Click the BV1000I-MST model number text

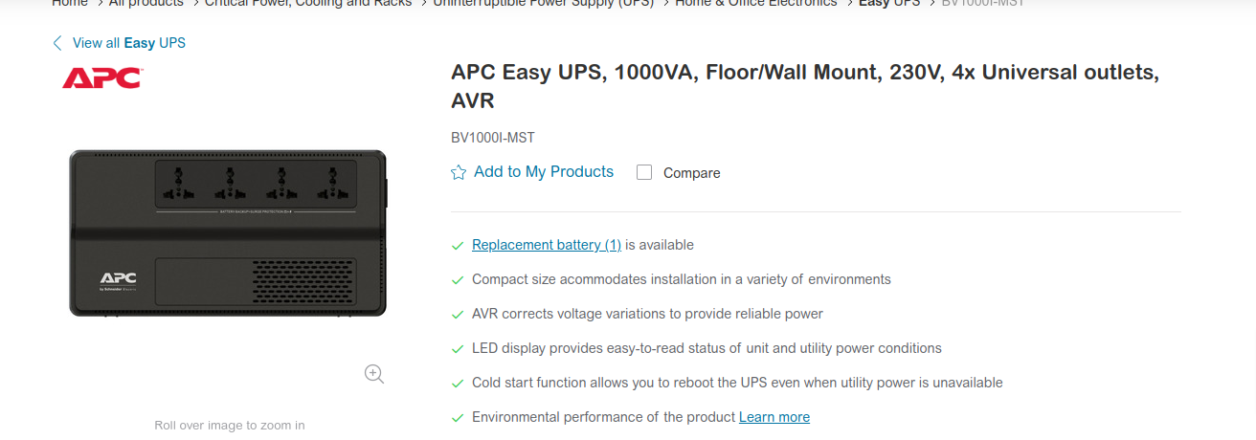click(493, 138)
